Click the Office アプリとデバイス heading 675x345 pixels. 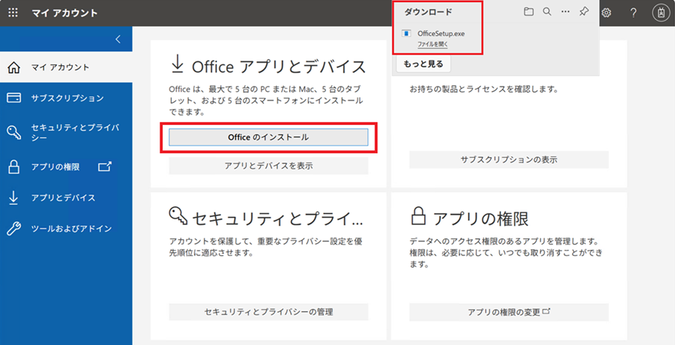279,67
